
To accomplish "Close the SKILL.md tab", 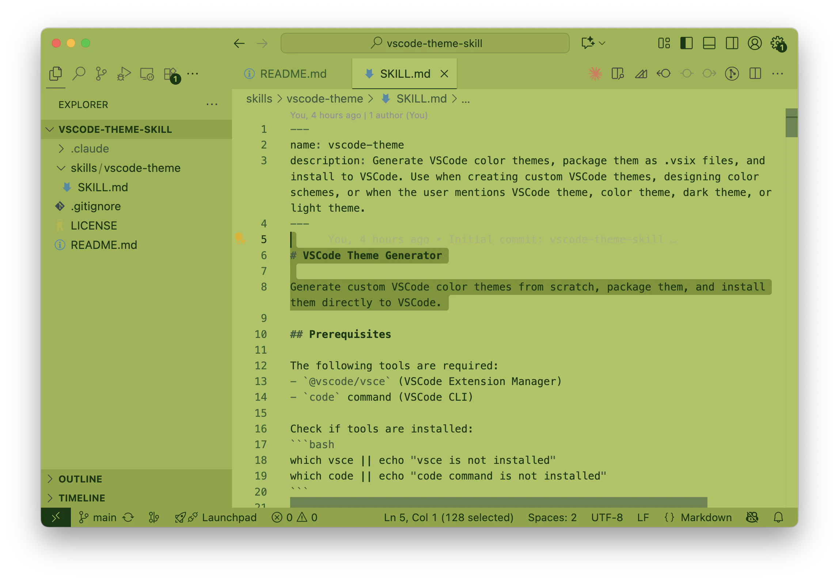I will (444, 74).
